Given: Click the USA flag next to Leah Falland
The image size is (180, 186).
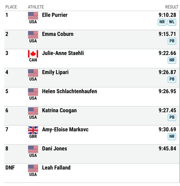Looking at the screenshot, I should (33, 168).
